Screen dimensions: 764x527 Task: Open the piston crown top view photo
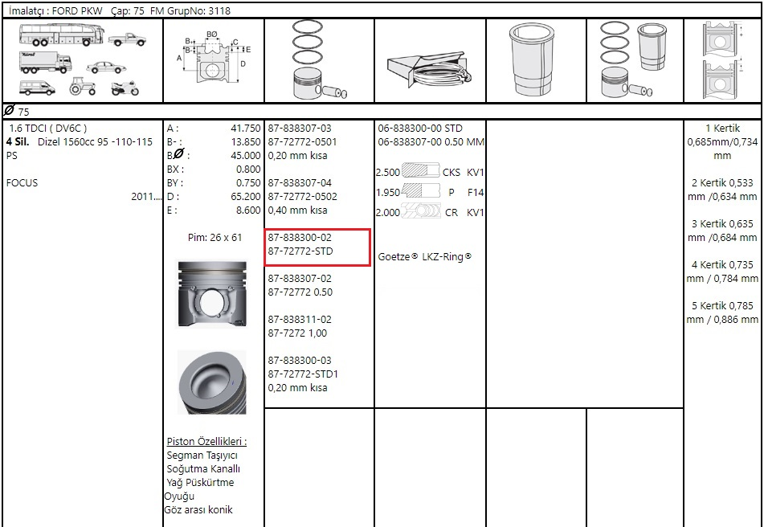coord(212,382)
